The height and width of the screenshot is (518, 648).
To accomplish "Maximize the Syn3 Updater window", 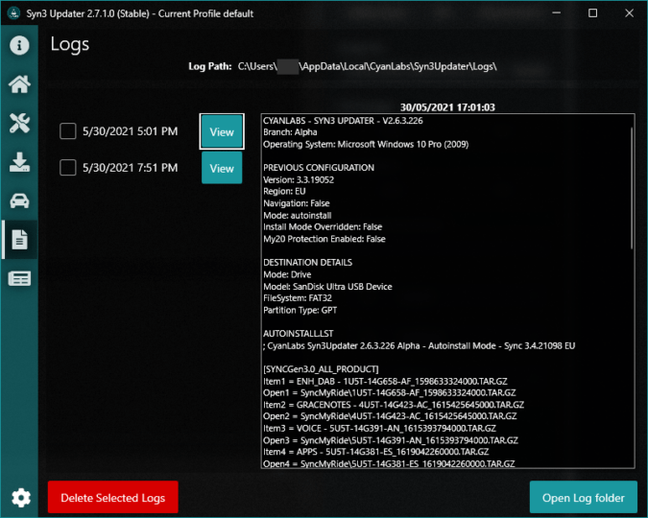I will pyautogui.click(x=592, y=13).
